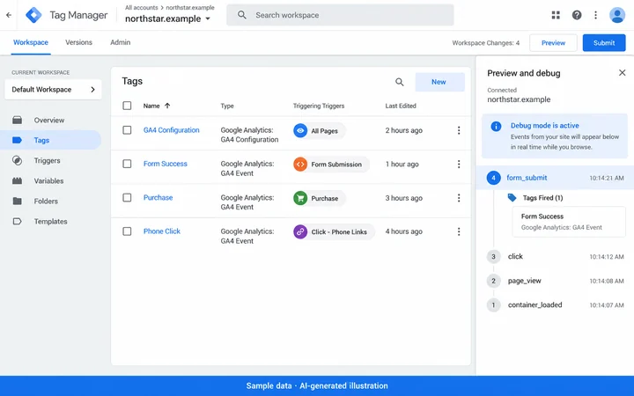Click the All Pages eye trigger icon
634x396 pixels.
[x=300, y=130]
